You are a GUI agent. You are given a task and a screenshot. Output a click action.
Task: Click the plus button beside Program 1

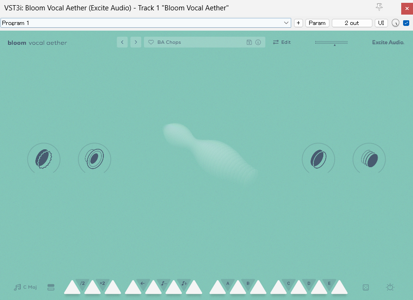(x=298, y=23)
